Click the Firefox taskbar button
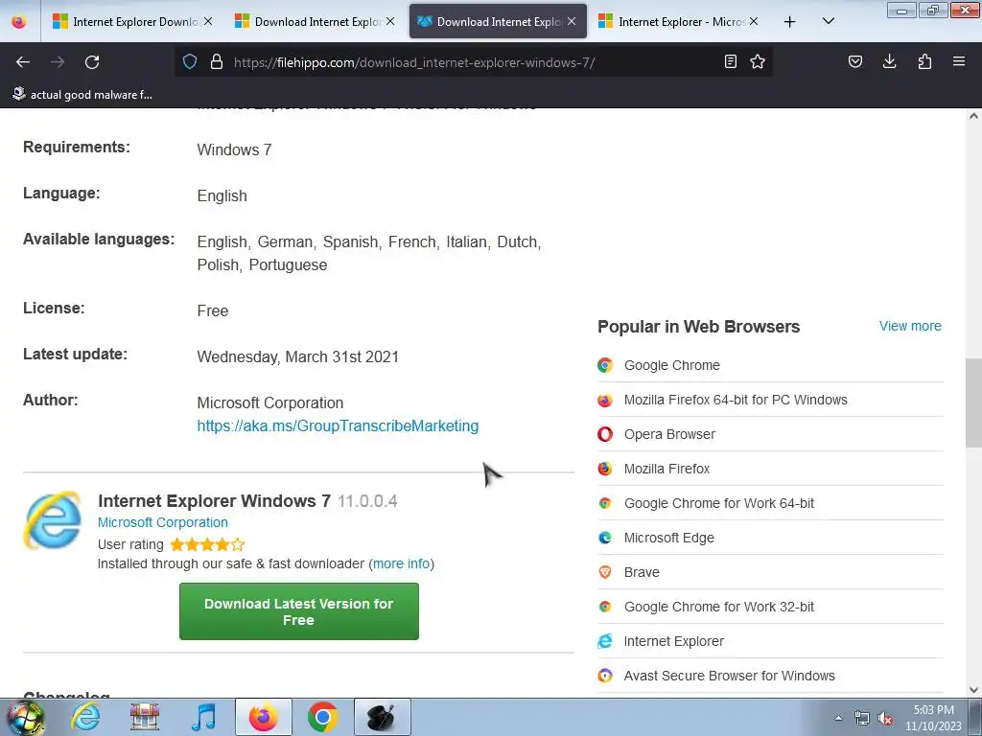The width and height of the screenshot is (982, 736). pos(263,717)
